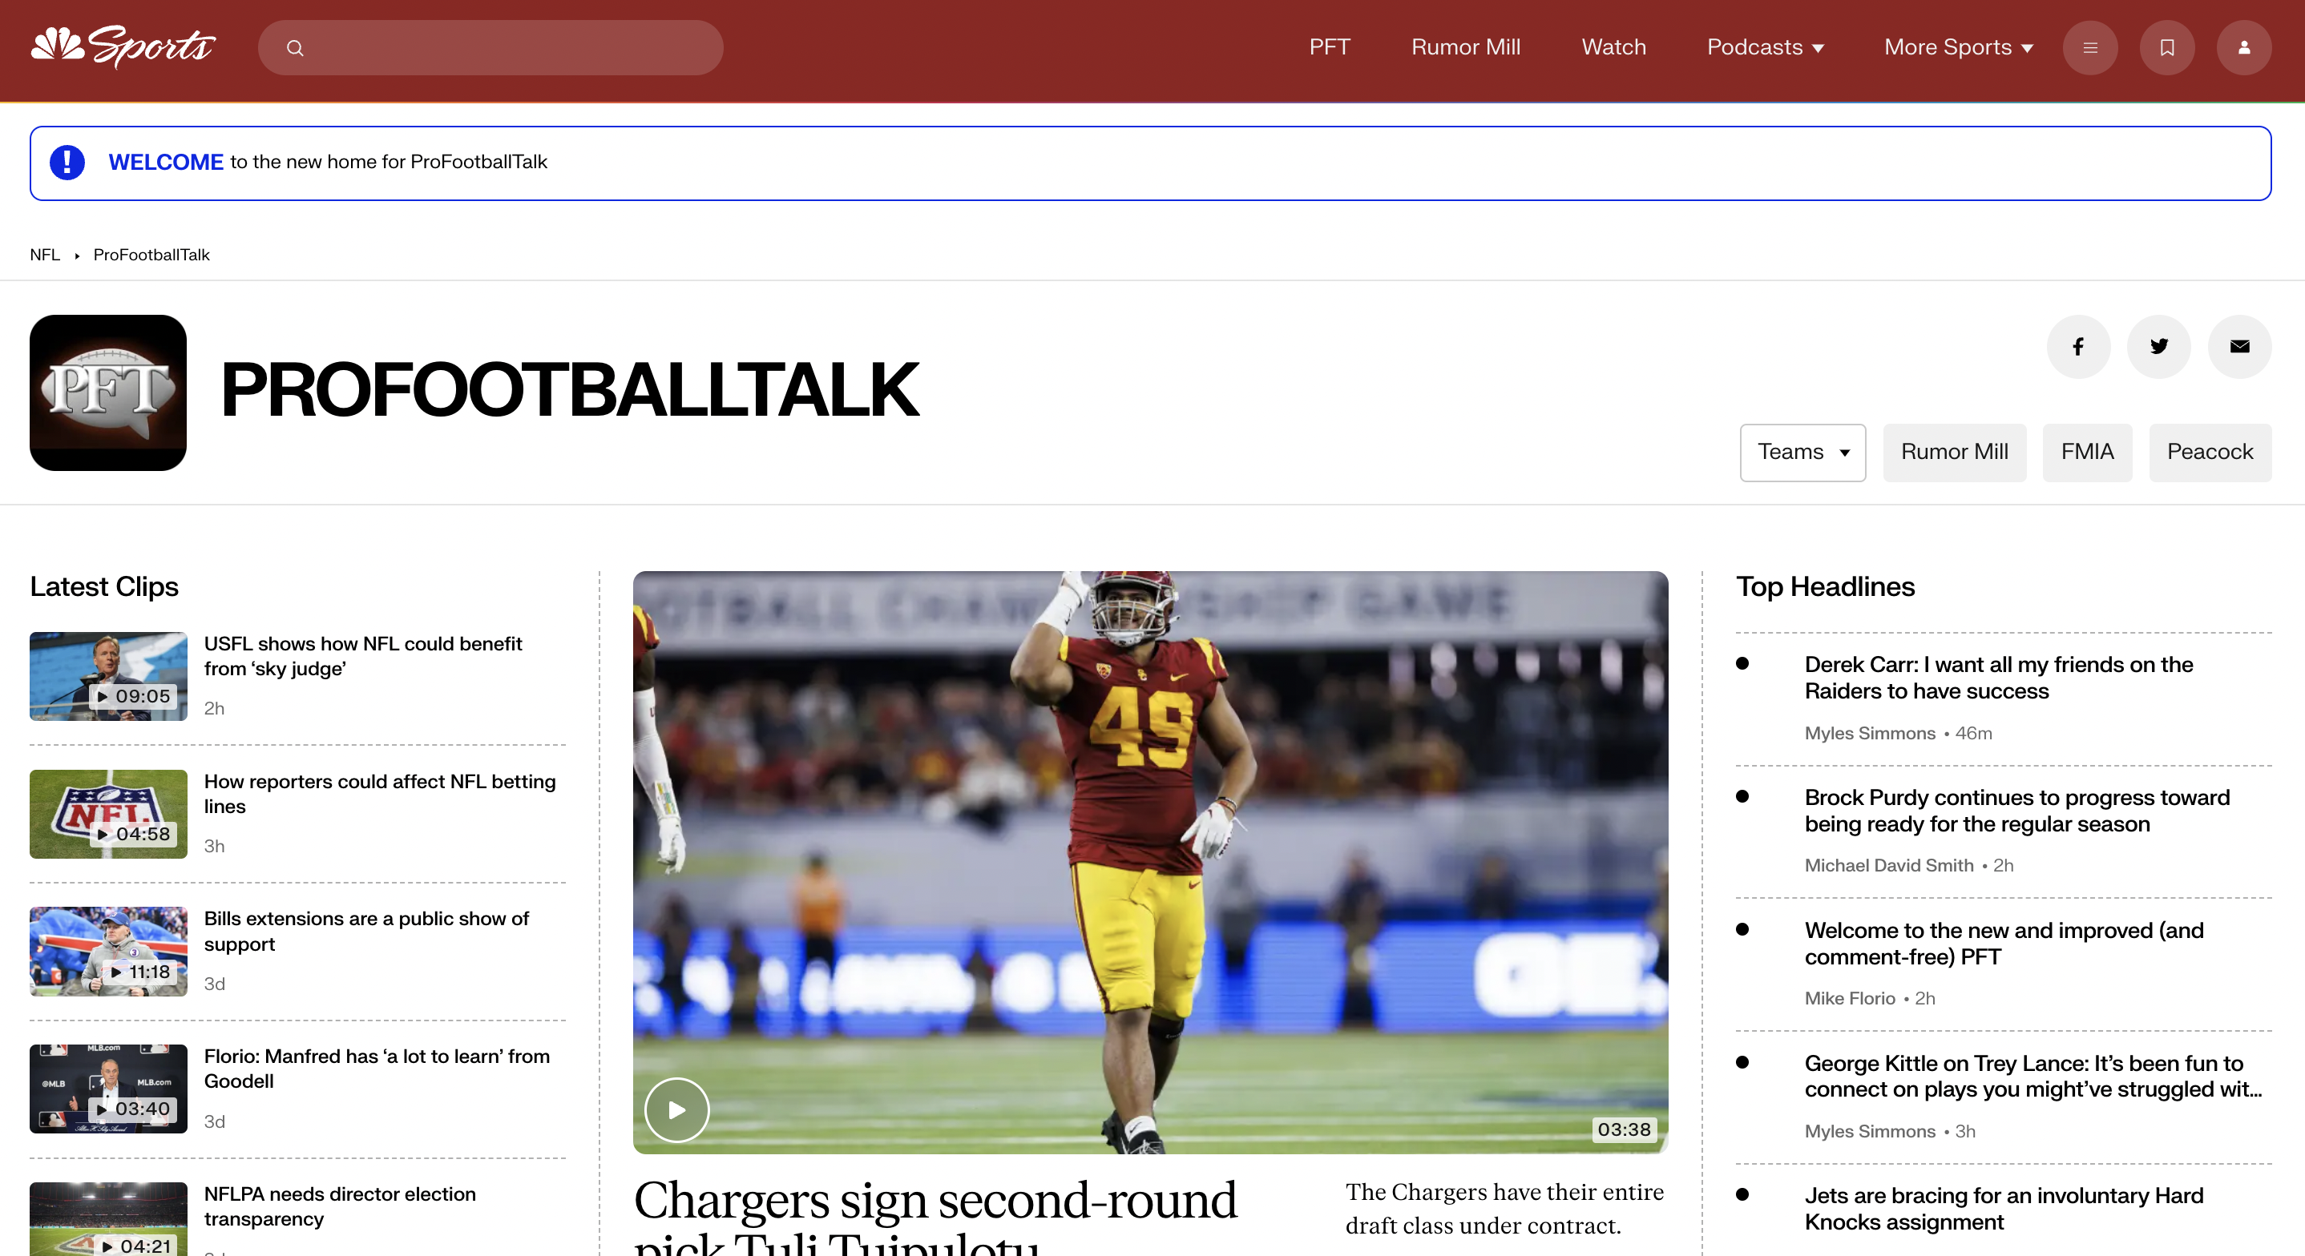Click the WELCOME banner text
Viewport: 2305px width, 1256px height.
(166, 162)
